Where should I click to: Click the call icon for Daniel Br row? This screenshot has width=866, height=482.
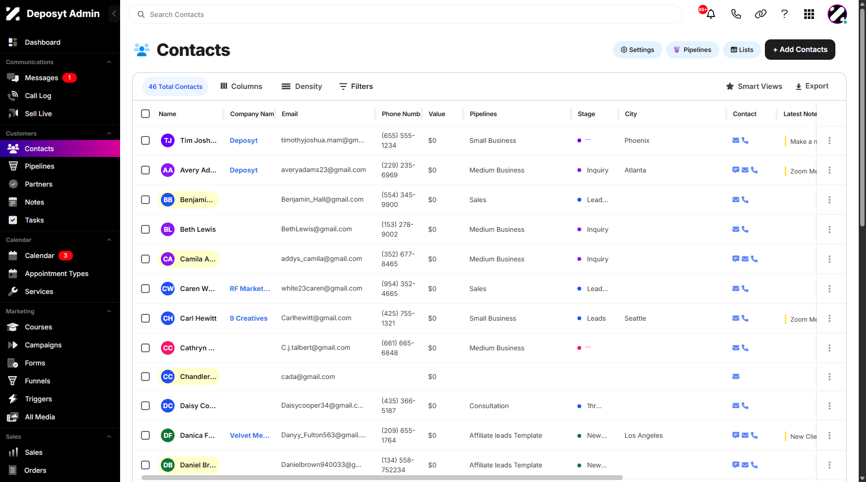point(754,465)
